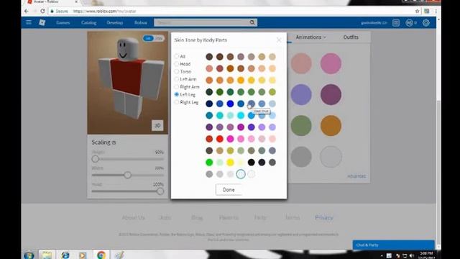
Task: Click the Height scaling slider handle
Action: [x=95, y=159]
